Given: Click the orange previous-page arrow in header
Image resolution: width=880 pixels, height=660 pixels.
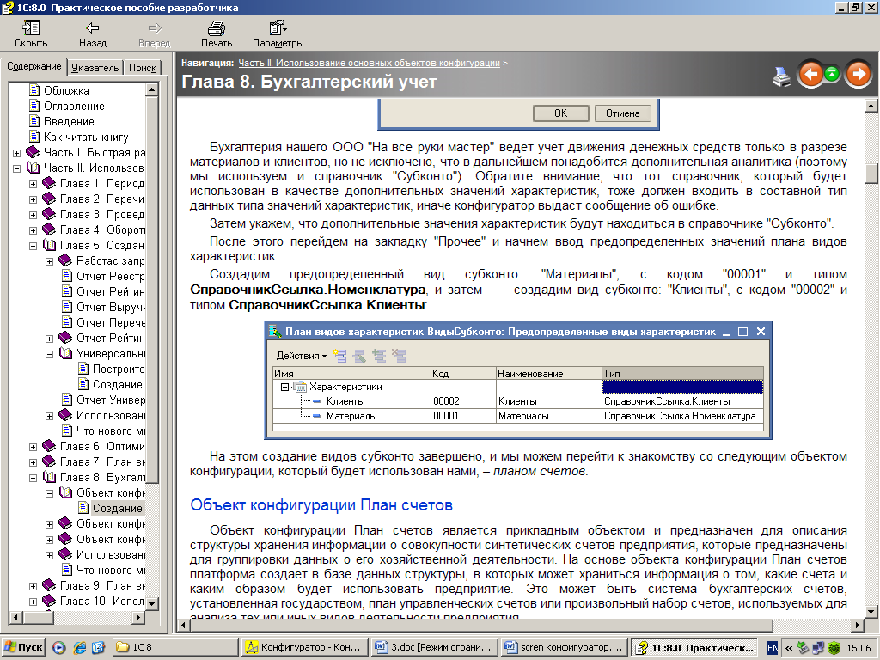Looking at the screenshot, I should click(810, 75).
